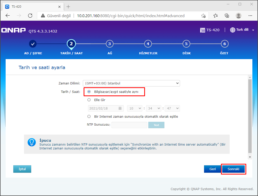Click the globe language icon
The height and width of the screenshot is (196, 258).
[x=232, y=30]
